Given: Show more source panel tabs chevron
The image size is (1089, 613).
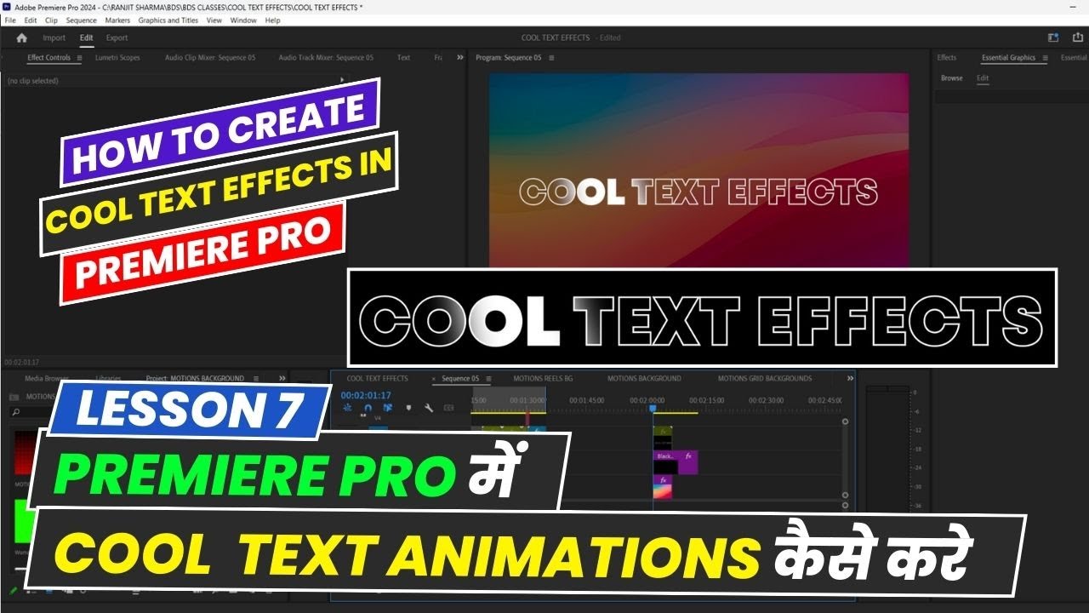Looking at the screenshot, I should pyautogui.click(x=460, y=57).
